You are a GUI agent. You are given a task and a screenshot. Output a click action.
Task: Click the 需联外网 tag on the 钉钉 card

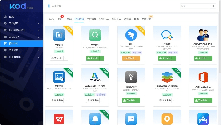[x=137, y=52]
